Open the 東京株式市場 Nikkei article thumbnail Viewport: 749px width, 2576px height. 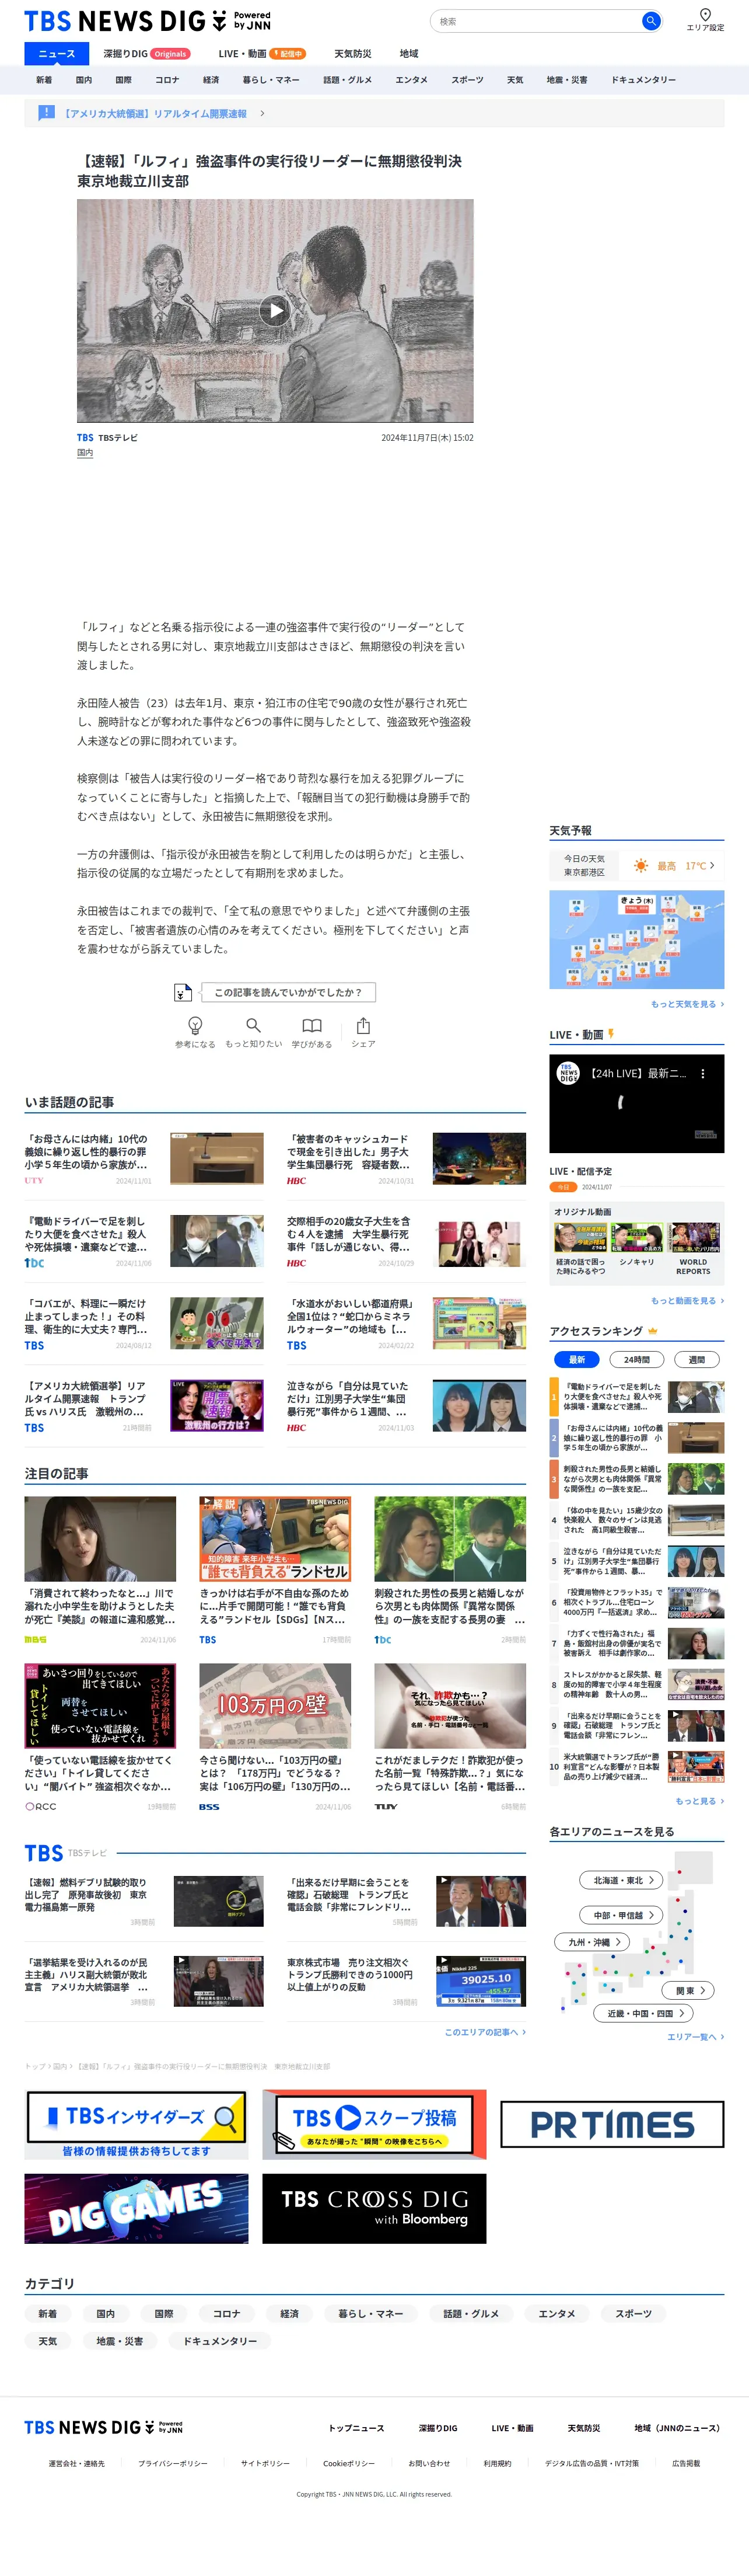pos(480,1981)
